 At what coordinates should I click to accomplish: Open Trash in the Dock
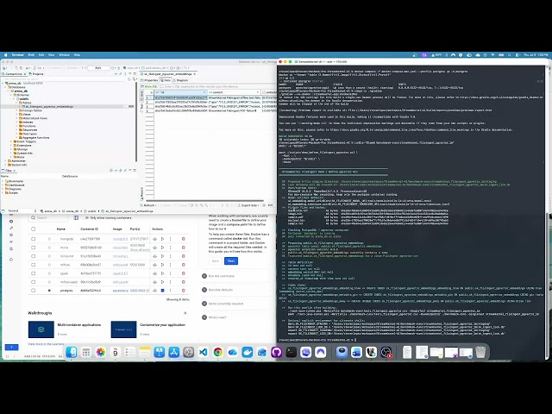tap(480, 352)
